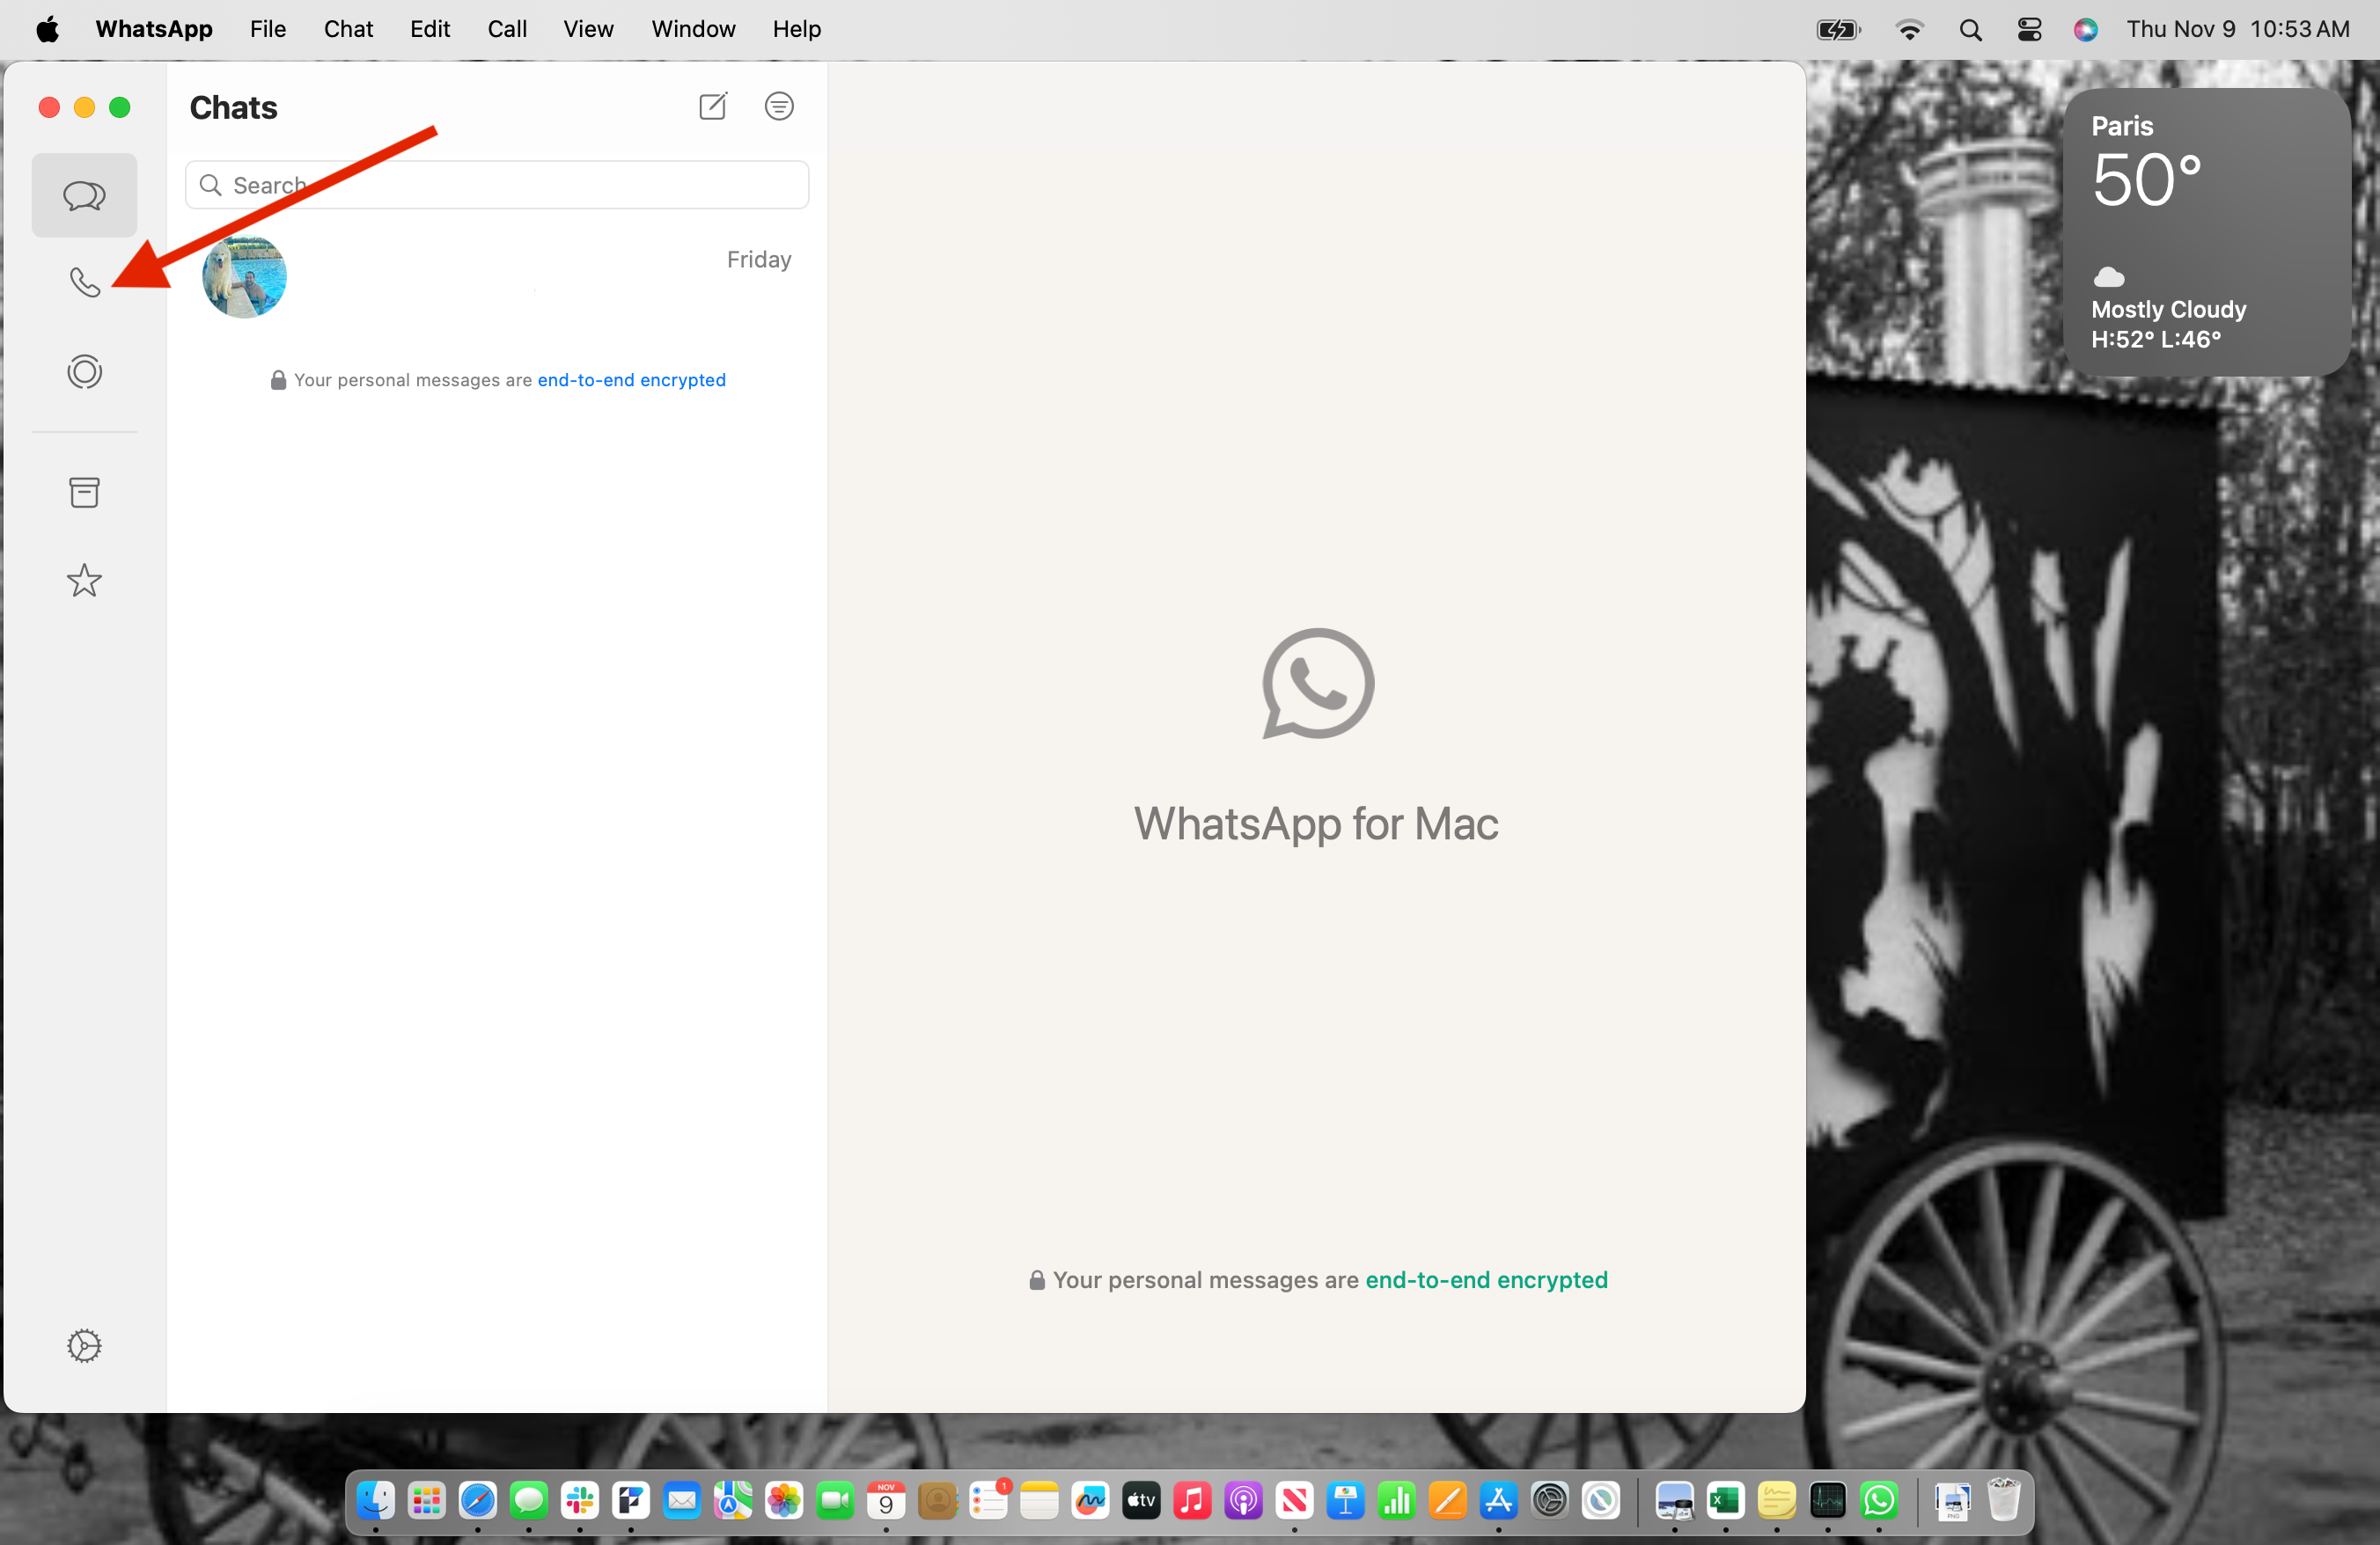Image resolution: width=2380 pixels, height=1545 pixels.
Task: Click the green end-to-end encrypted link
Action: tap(1487, 1279)
